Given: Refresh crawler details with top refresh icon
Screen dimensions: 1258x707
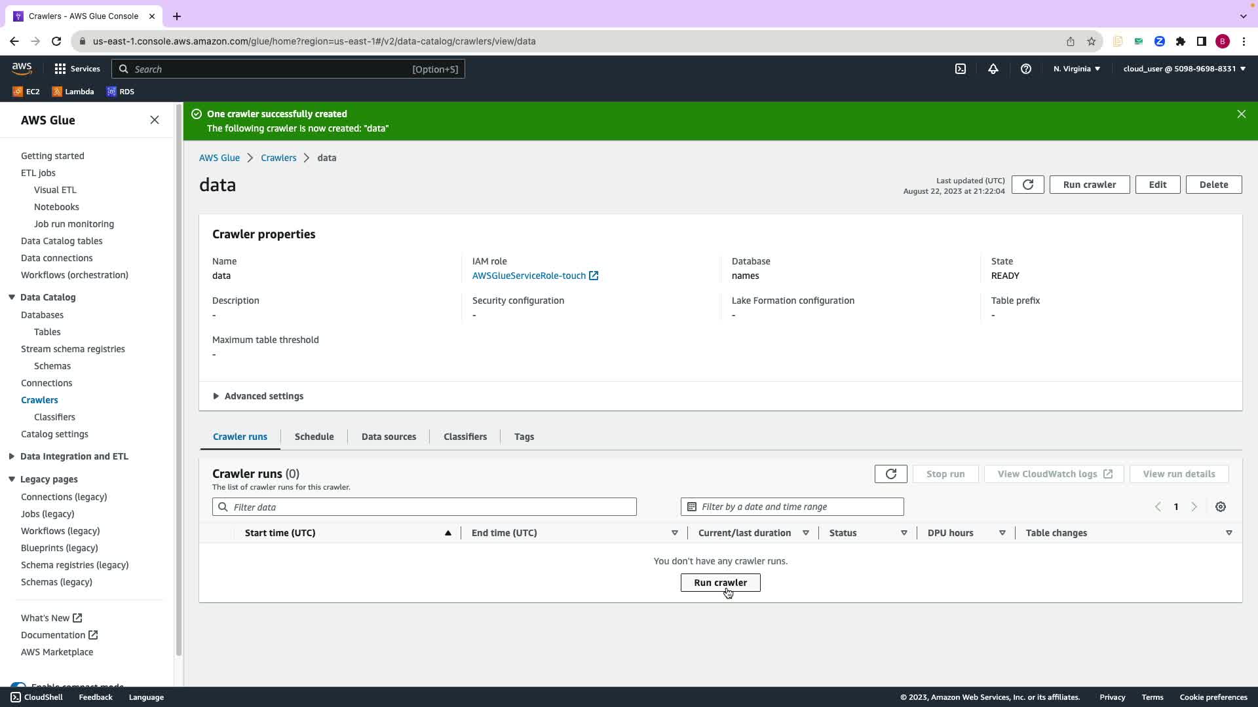Looking at the screenshot, I should (x=1027, y=185).
